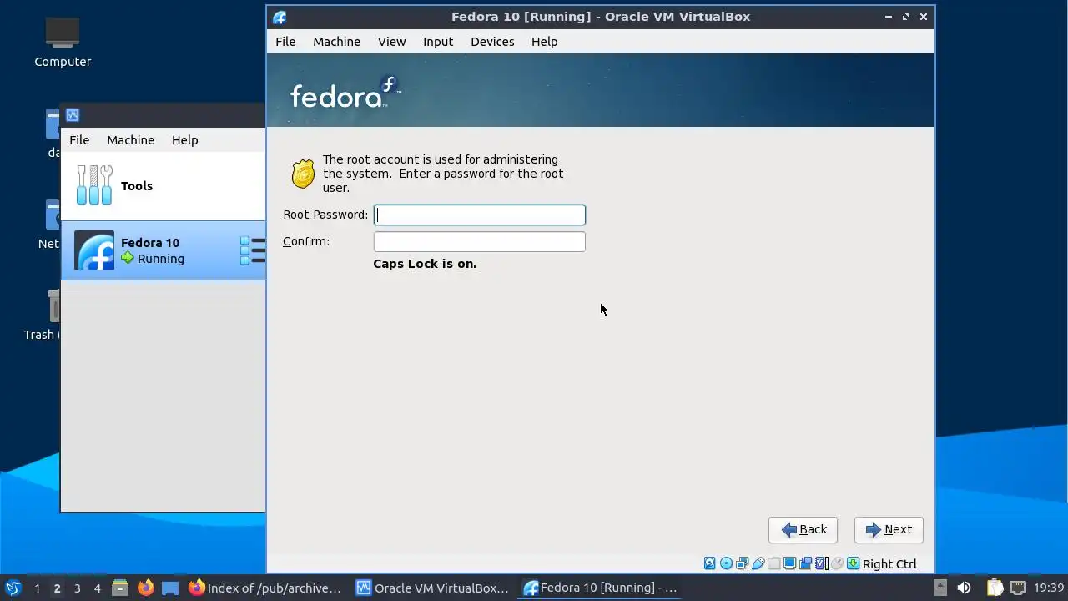1068x601 pixels.
Task: Click the Fedora logo in the installer banner
Action: point(345,93)
